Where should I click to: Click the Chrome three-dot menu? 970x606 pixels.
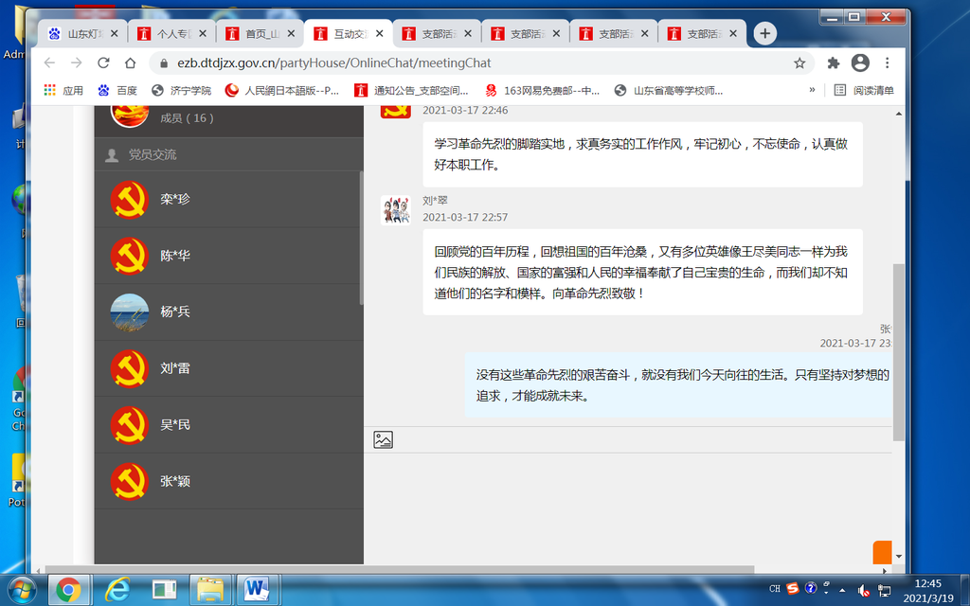click(888, 63)
